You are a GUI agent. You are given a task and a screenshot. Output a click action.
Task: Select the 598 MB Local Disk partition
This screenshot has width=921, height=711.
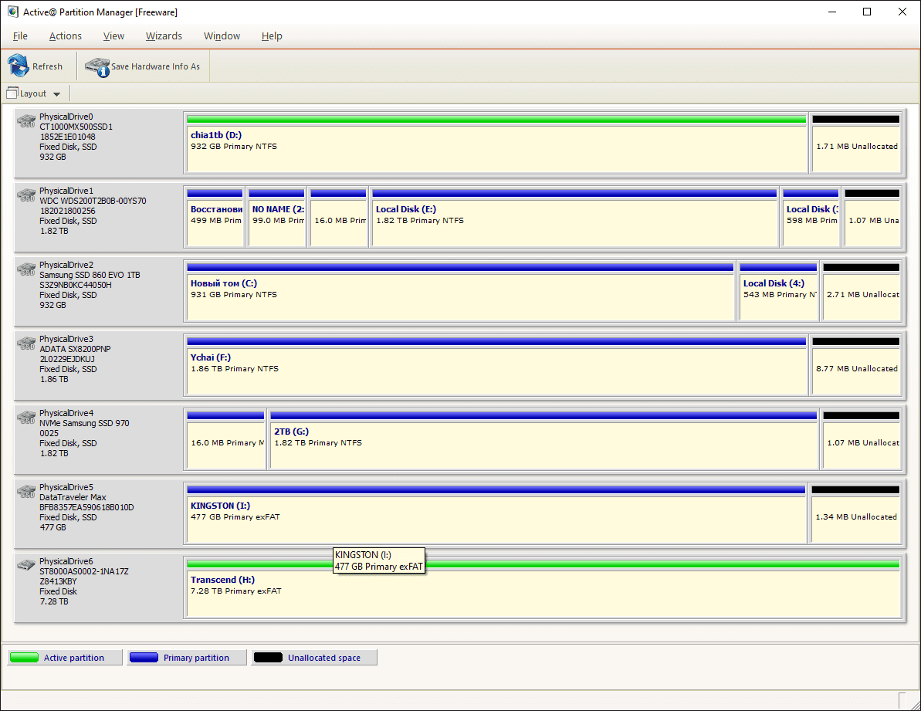811,217
